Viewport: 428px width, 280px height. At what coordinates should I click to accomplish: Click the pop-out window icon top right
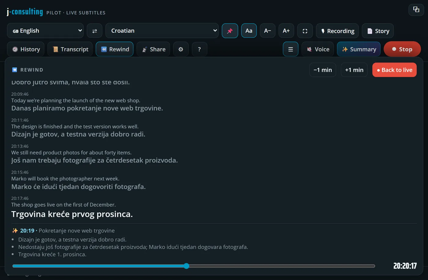tap(416, 9)
